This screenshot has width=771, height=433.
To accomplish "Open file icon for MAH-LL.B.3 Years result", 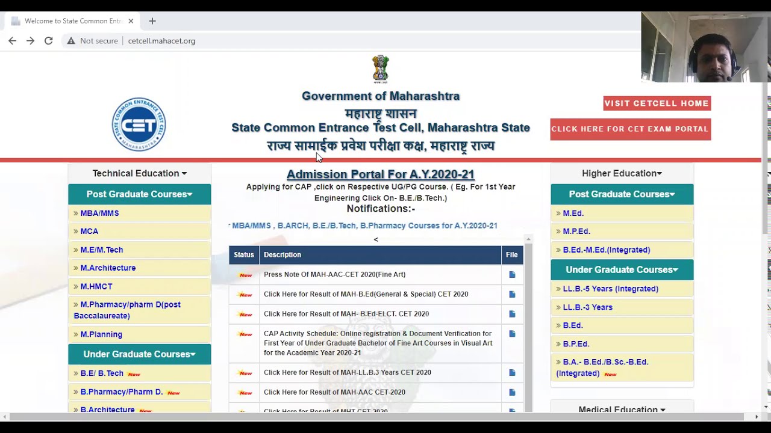I will pyautogui.click(x=512, y=373).
